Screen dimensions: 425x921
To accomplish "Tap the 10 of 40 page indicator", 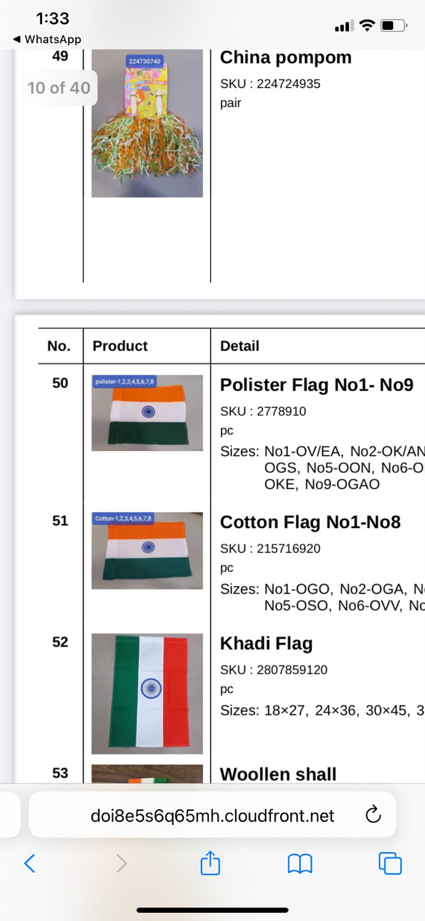I will (59, 87).
